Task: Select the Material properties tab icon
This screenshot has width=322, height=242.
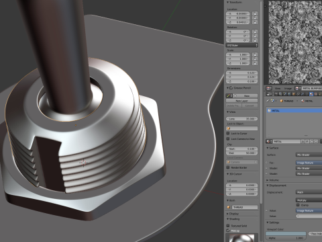Action: coord(311,94)
